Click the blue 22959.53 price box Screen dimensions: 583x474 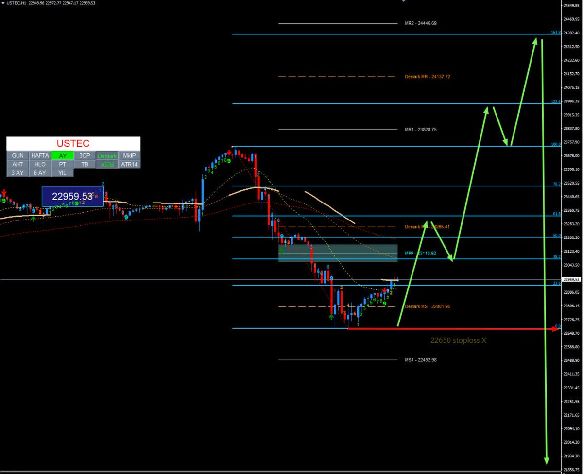pos(72,196)
